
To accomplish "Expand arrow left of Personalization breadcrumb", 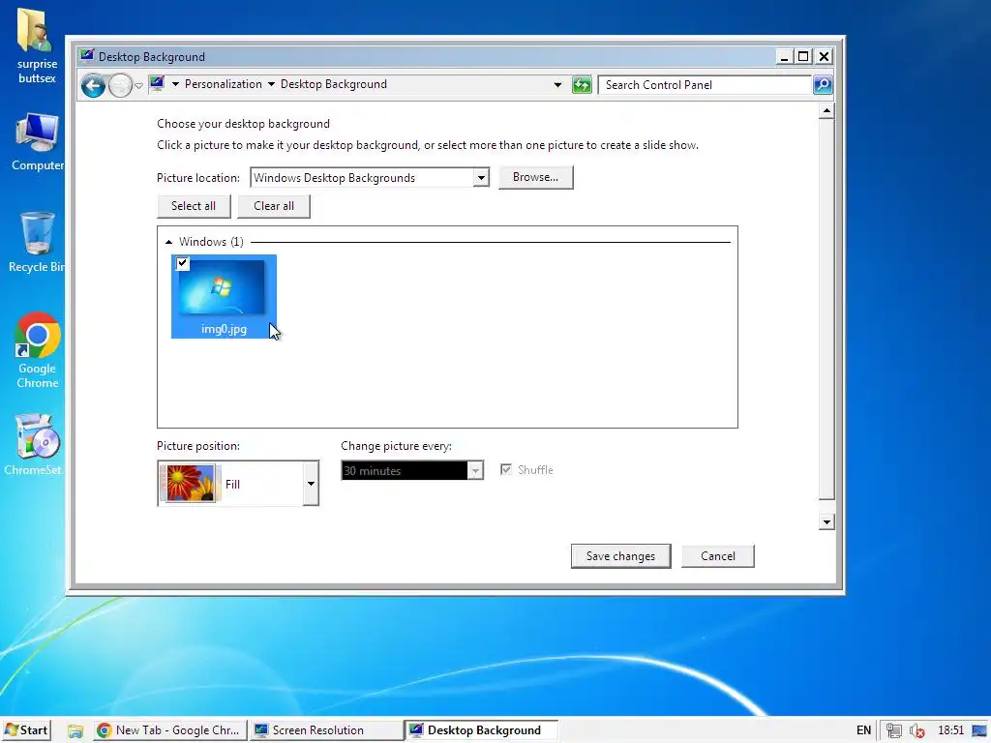I will click(x=176, y=84).
